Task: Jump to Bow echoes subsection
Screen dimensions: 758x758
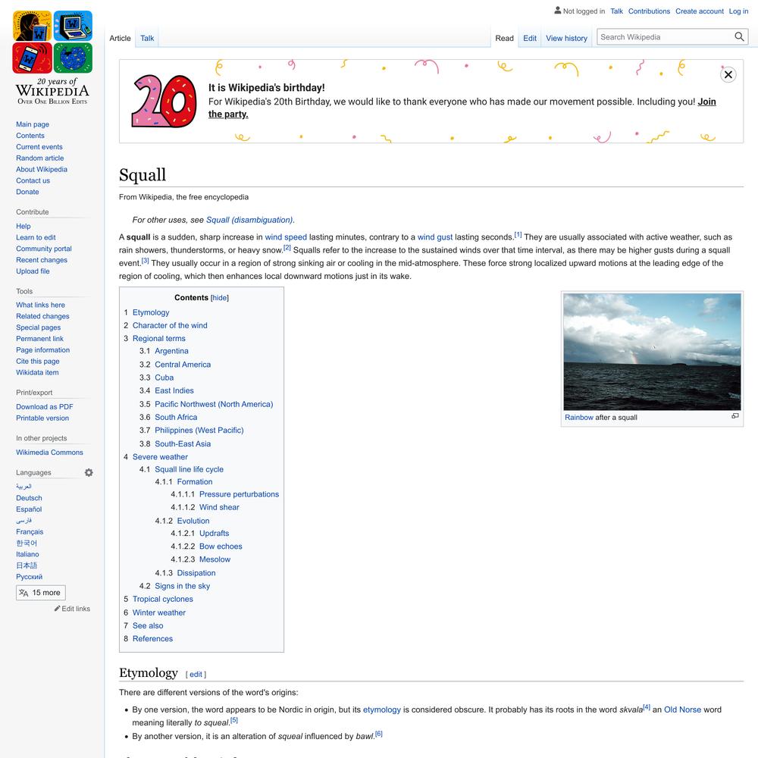Action: coord(221,547)
